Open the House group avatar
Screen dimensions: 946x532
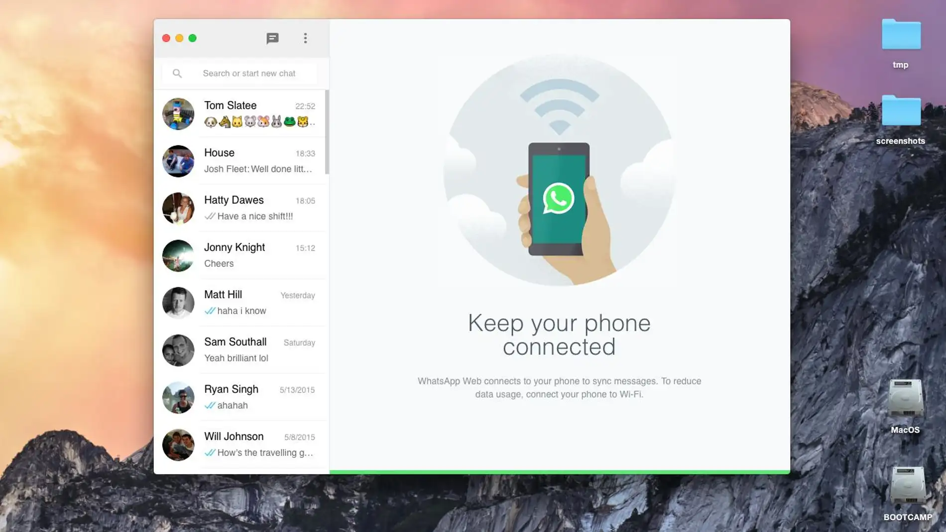click(x=178, y=161)
